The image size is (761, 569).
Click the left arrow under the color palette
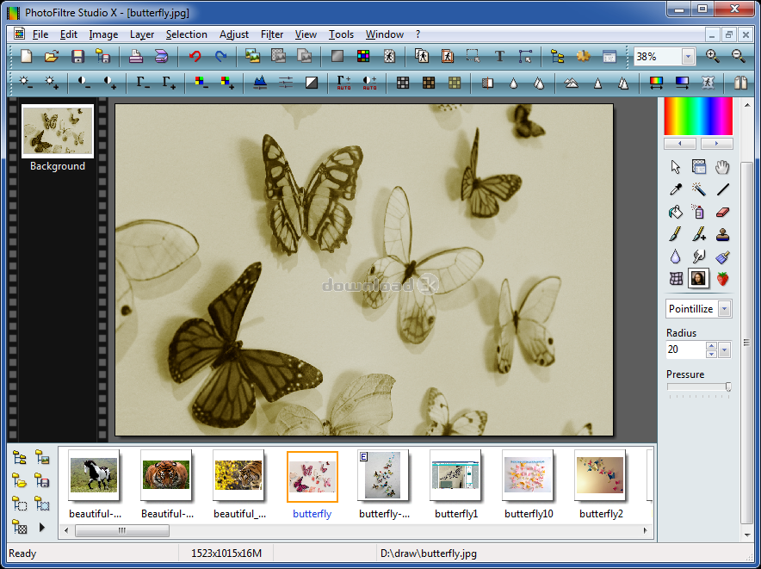pos(679,143)
